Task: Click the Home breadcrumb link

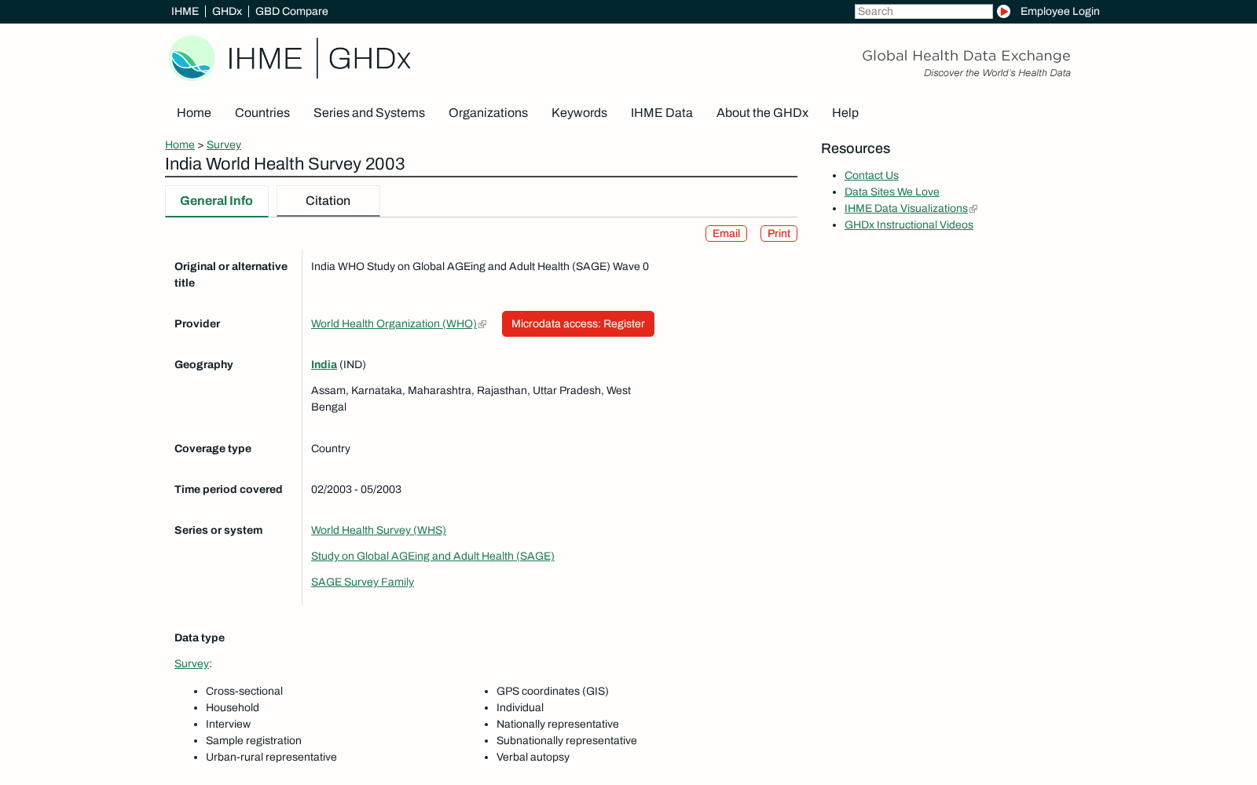Action: [180, 144]
